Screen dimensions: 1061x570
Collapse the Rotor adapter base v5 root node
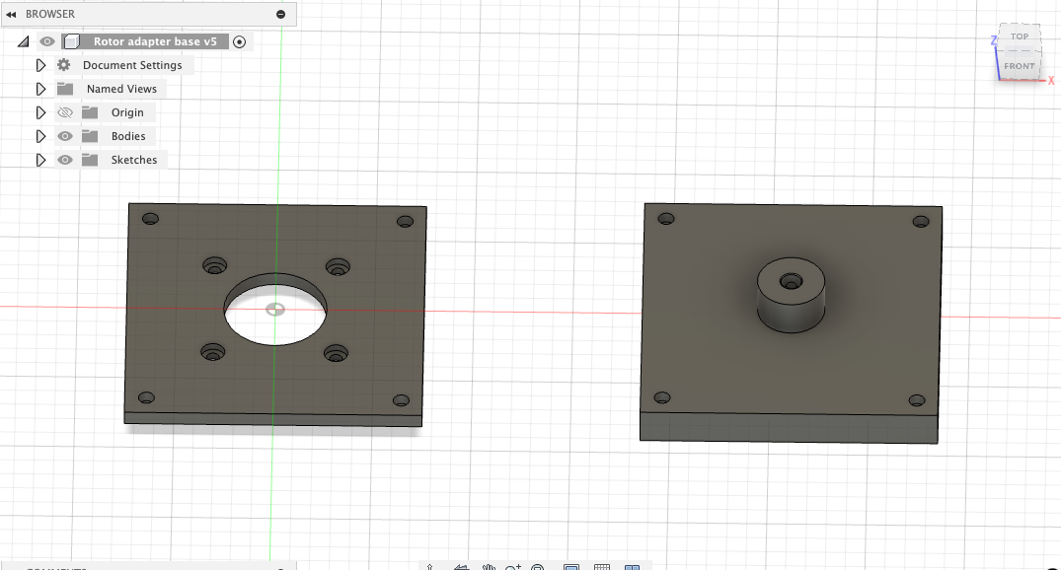(24, 42)
